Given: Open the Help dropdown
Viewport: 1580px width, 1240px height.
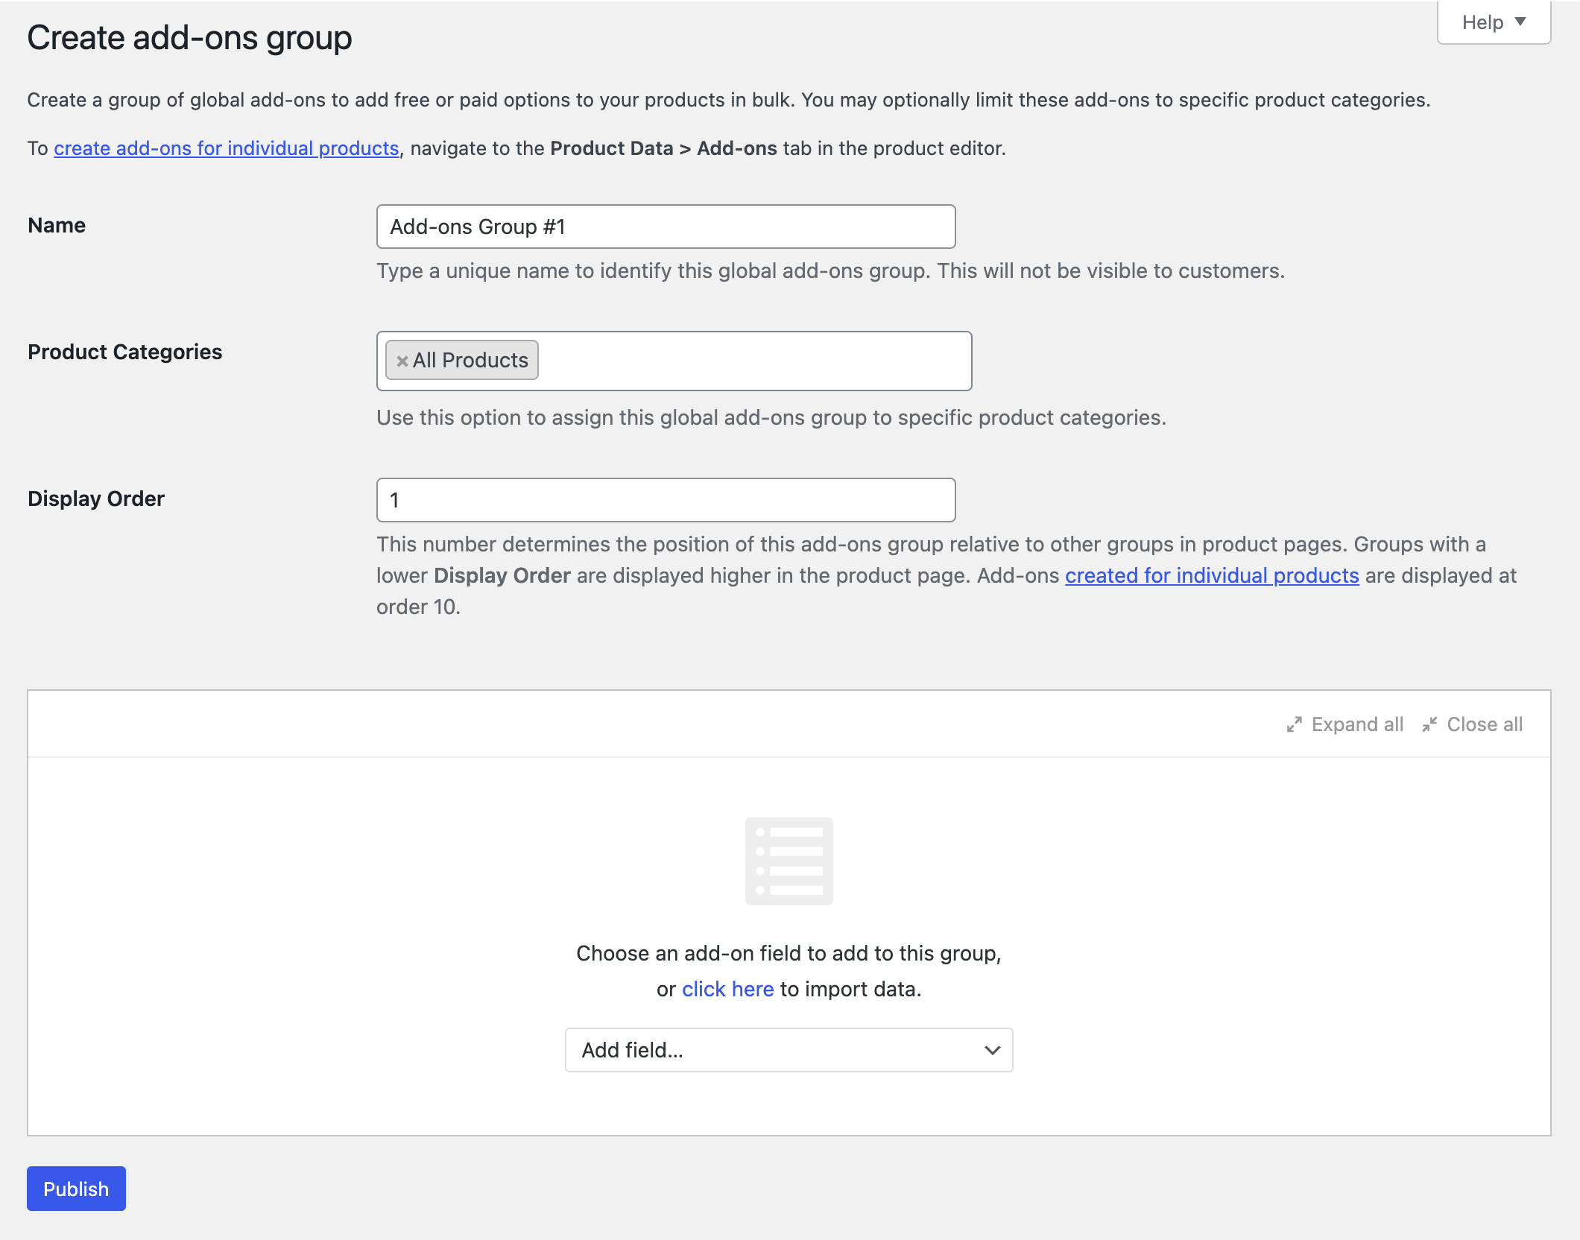Looking at the screenshot, I should (x=1493, y=22).
